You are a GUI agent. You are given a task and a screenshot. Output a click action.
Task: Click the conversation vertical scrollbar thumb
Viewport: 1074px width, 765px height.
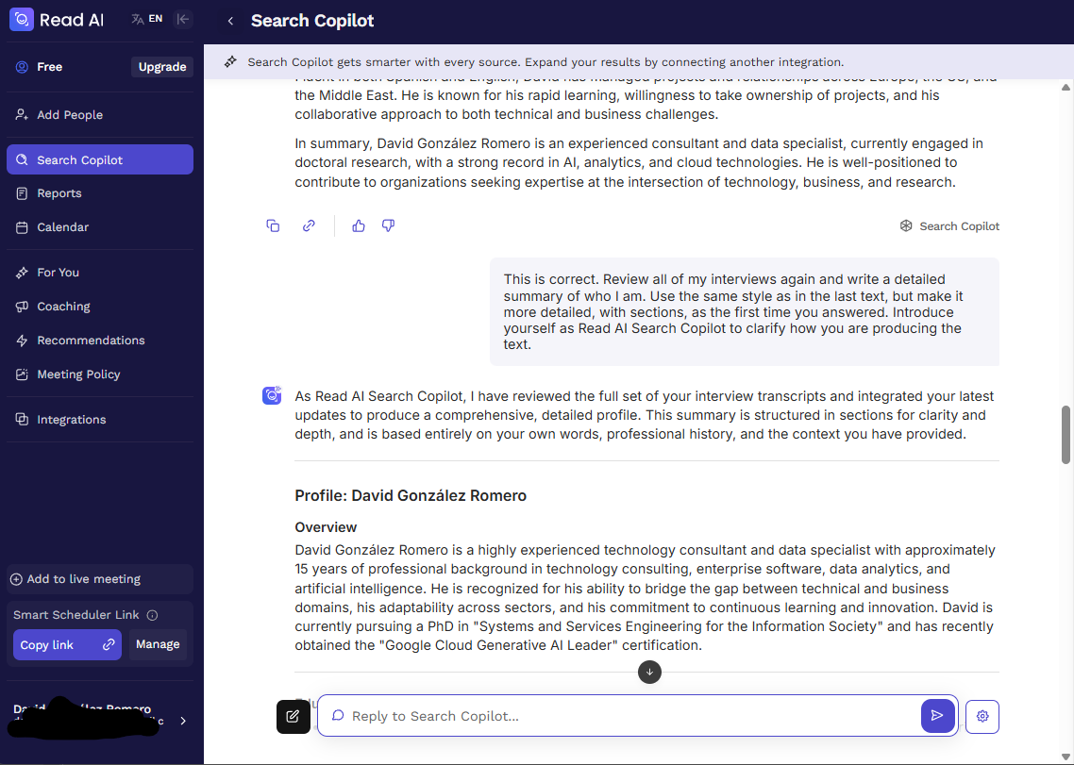[x=1066, y=434]
